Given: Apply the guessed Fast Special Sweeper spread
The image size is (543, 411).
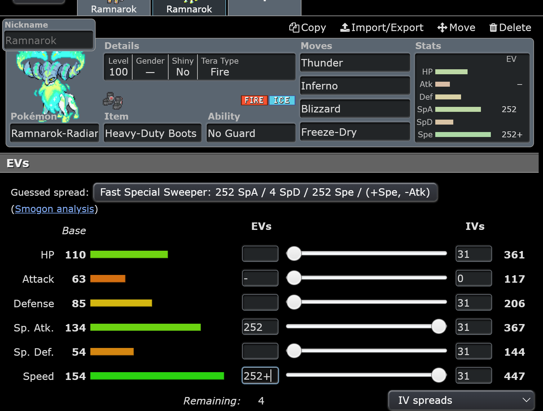Looking at the screenshot, I should pos(265,192).
